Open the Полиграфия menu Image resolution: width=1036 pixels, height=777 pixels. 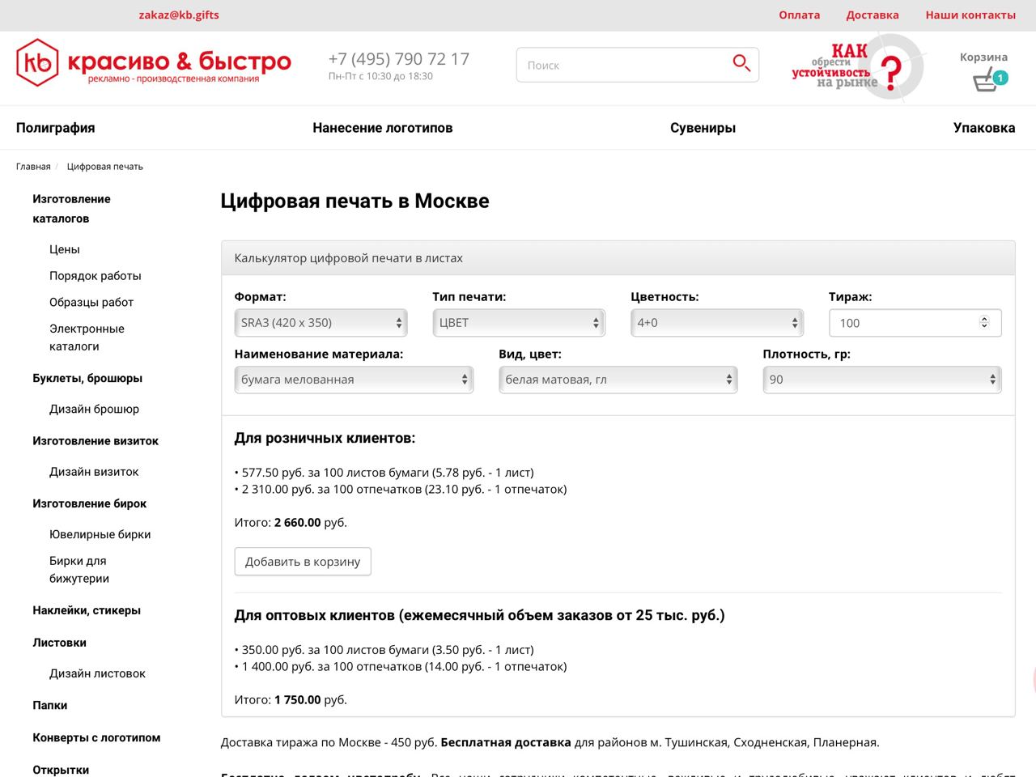[56, 128]
